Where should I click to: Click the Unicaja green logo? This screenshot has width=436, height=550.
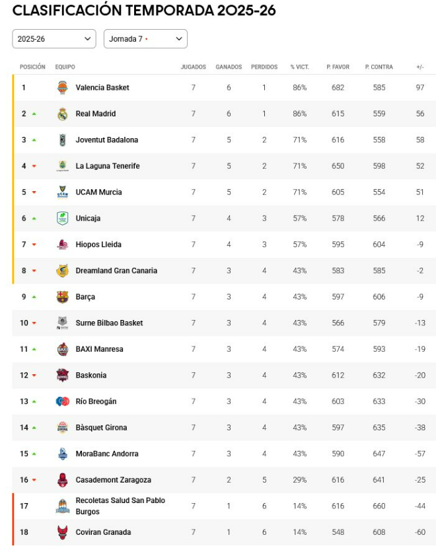[x=62, y=218]
